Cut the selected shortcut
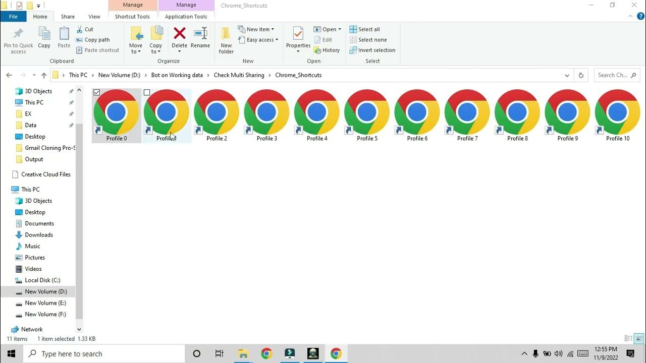The image size is (646, 363). click(x=85, y=29)
